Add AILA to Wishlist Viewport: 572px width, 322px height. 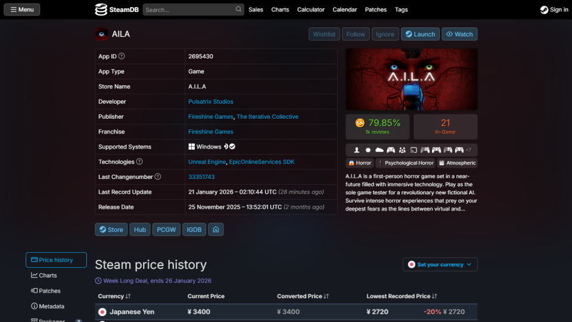tap(324, 34)
